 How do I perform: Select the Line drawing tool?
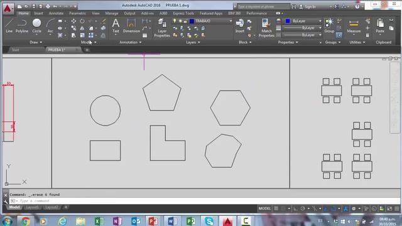pos(9,26)
